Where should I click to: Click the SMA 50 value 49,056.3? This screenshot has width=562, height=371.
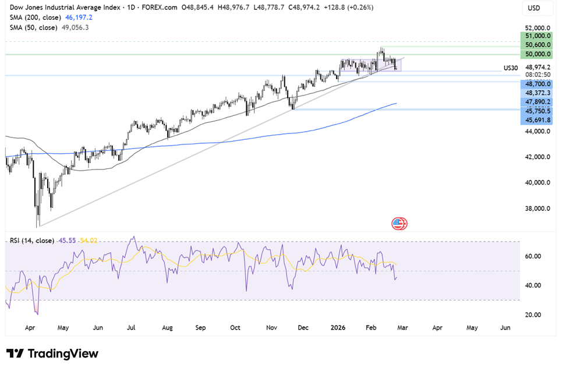point(75,27)
